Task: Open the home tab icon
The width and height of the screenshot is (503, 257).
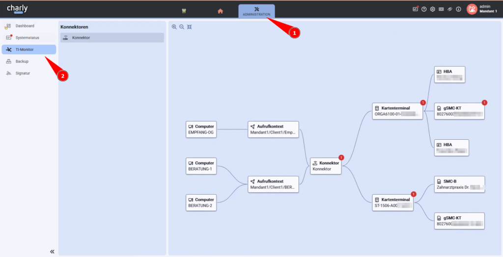Action: click(x=221, y=11)
